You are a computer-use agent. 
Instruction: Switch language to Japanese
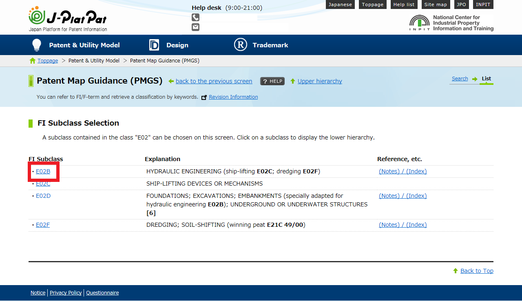click(x=340, y=4)
